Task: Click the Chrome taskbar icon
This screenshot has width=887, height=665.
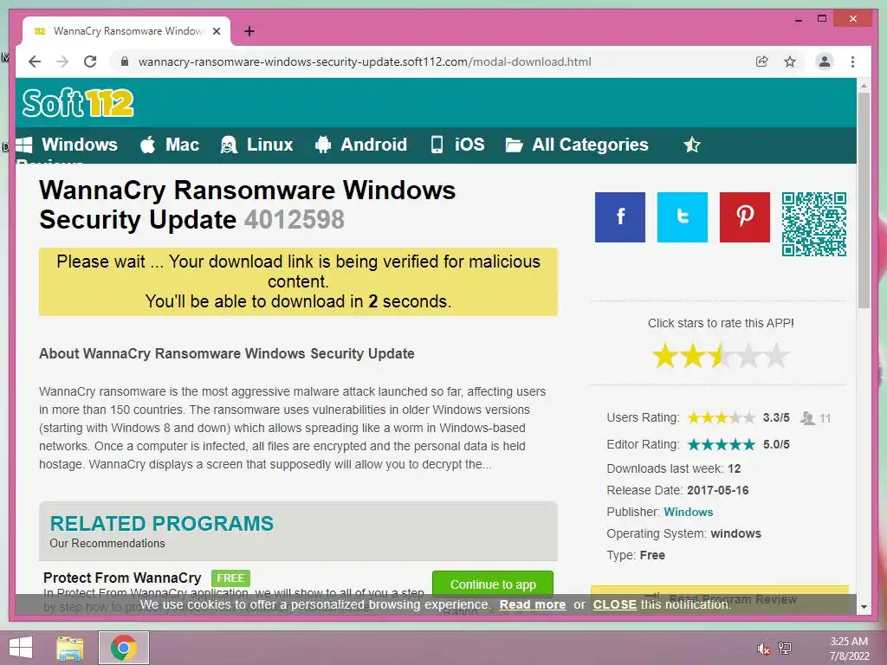Action: click(124, 648)
